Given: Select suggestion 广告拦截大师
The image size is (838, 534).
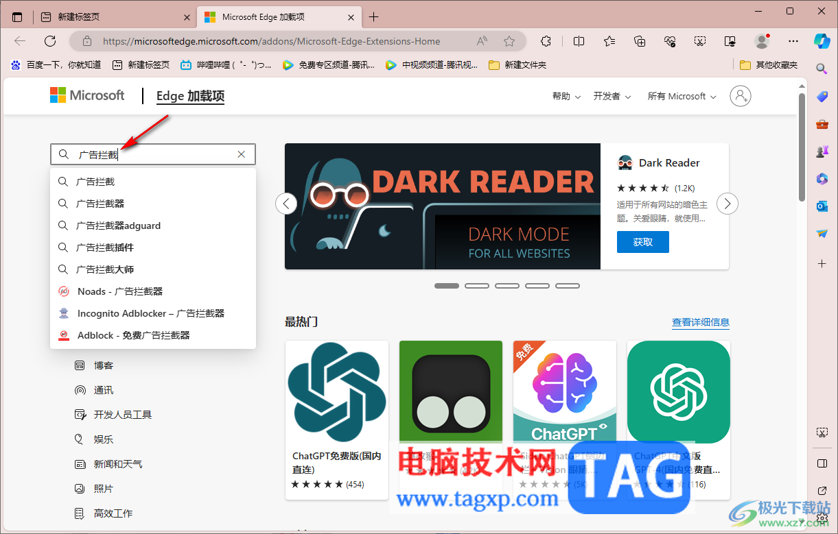Looking at the screenshot, I should coord(153,269).
